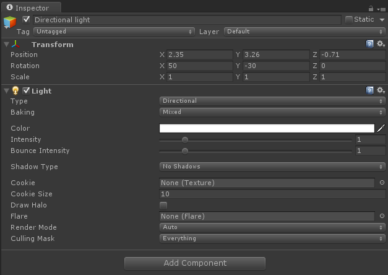Click the Rotation X field
388x275 pixels.
pos(200,66)
